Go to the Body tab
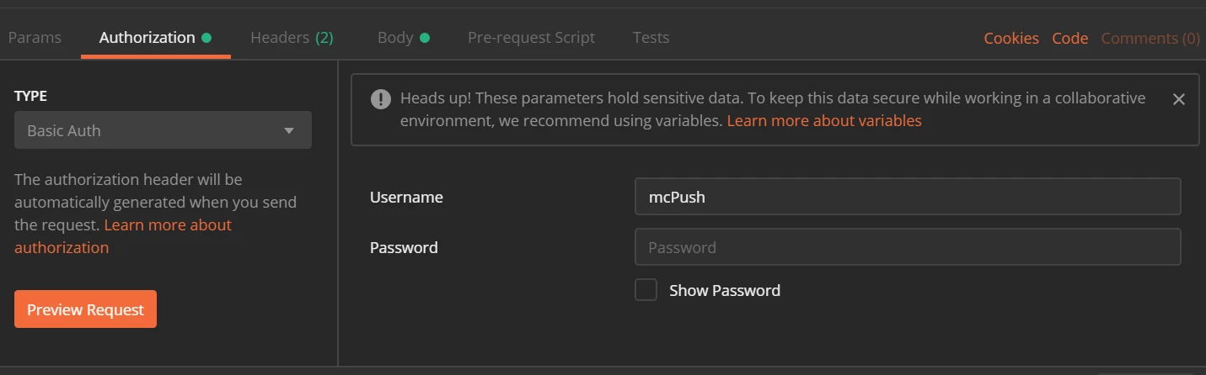 pyautogui.click(x=395, y=38)
